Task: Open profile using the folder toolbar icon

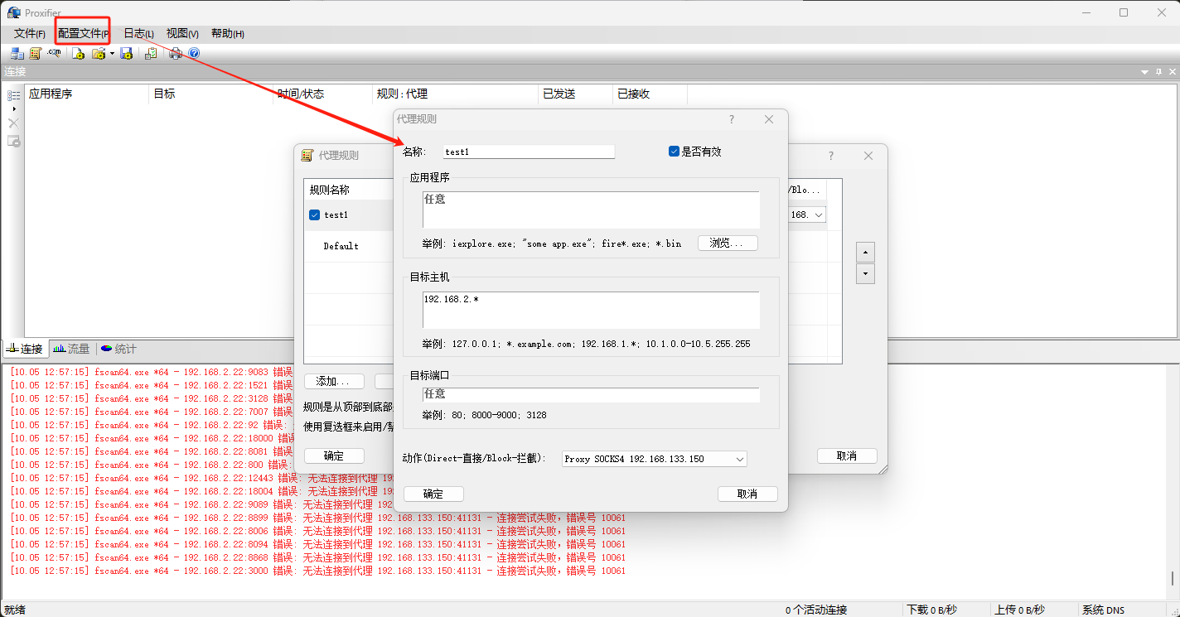Action: tap(99, 53)
